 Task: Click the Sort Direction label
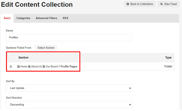(x=14, y=98)
